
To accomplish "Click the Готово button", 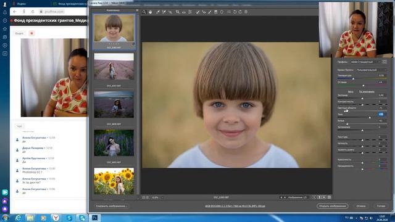I will (x=381, y=206).
